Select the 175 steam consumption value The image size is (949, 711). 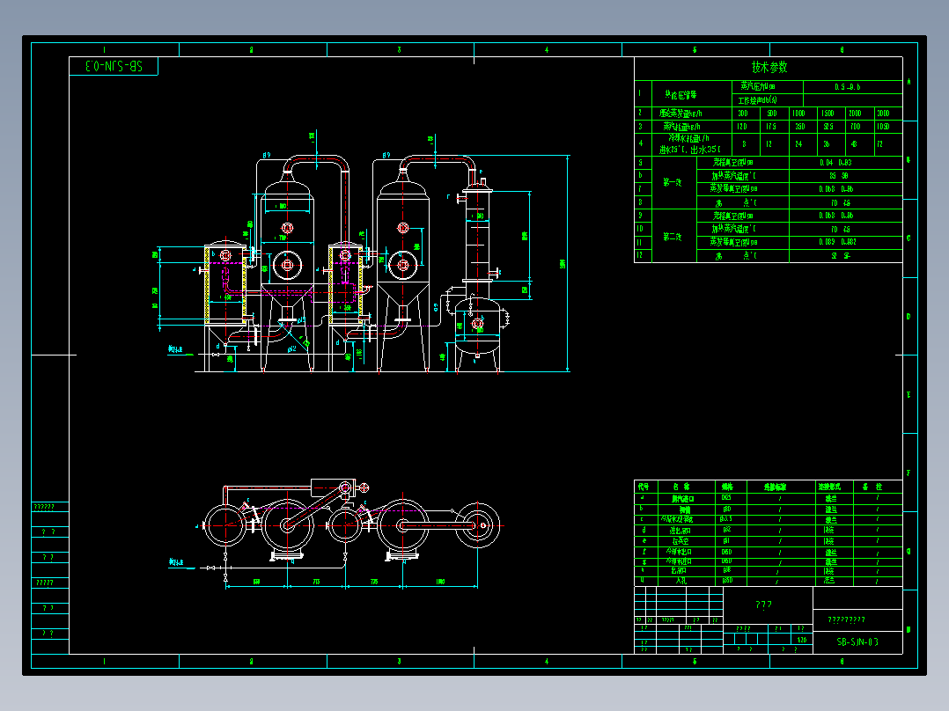coord(770,127)
